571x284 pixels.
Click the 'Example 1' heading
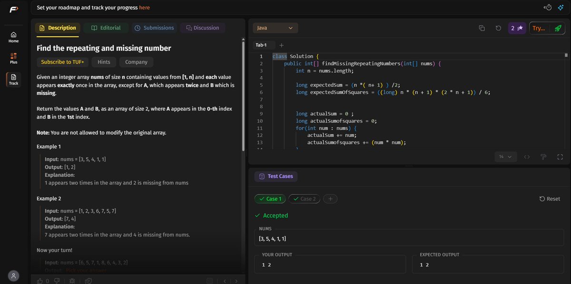coord(49,147)
